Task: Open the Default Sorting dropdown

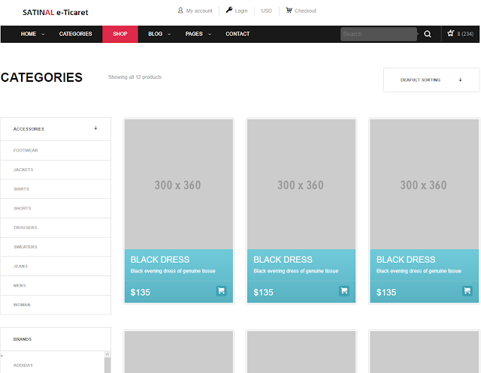Action: pyautogui.click(x=431, y=80)
